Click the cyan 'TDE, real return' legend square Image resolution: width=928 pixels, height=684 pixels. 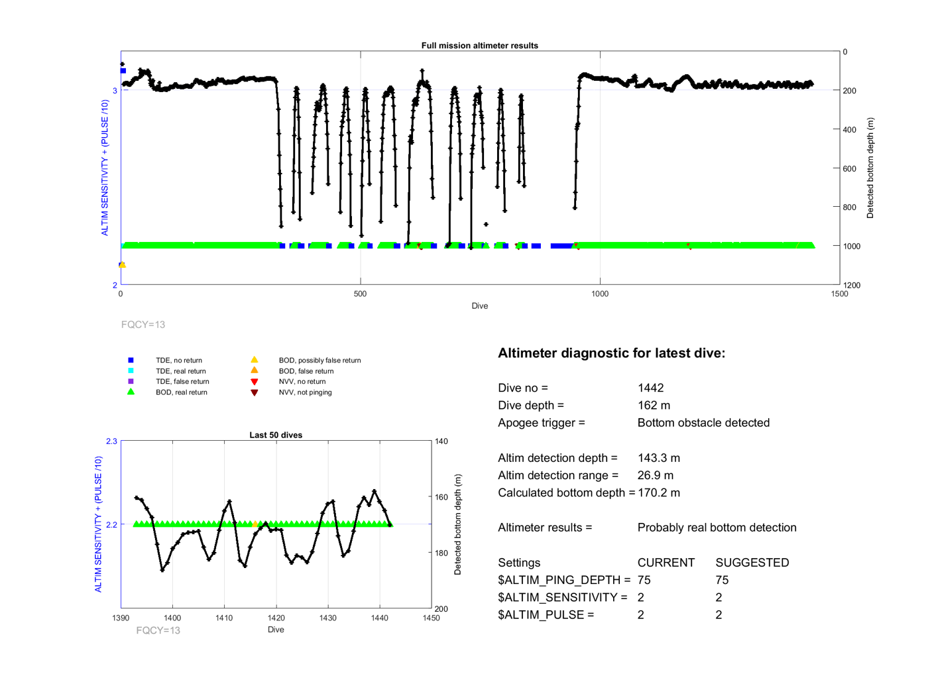(131, 371)
